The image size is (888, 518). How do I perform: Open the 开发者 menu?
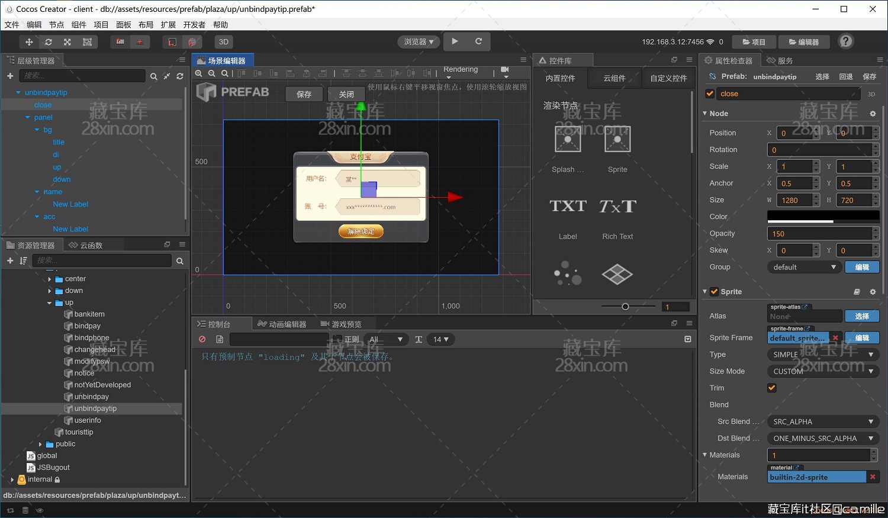194,25
